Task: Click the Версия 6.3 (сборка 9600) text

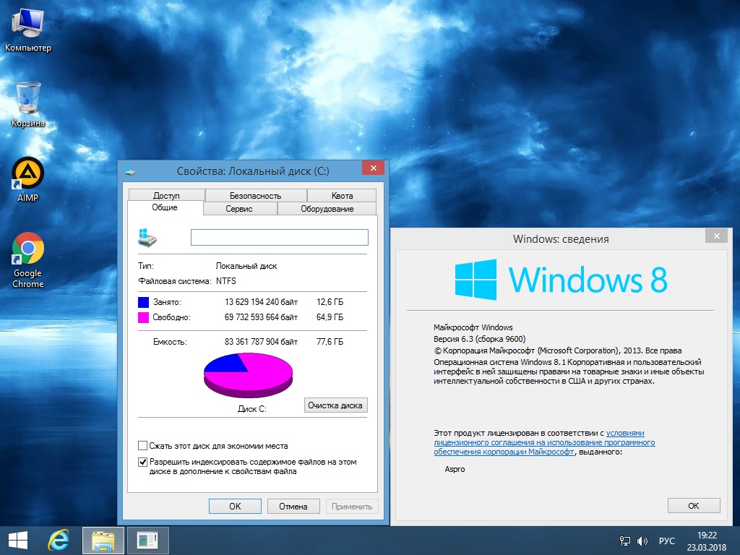Action: pos(480,339)
